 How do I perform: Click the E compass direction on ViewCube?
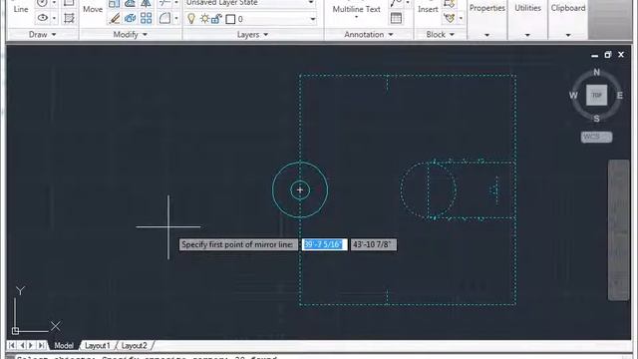pyautogui.click(x=620, y=96)
